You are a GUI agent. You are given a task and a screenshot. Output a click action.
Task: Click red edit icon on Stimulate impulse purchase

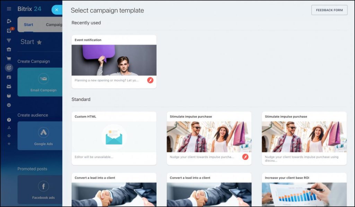coord(245,157)
